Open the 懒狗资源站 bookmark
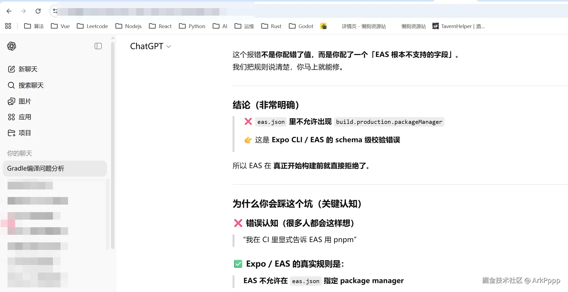The width and height of the screenshot is (568, 292). tap(413, 26)
